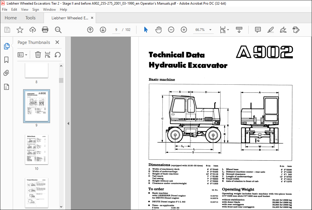Upload file to cloud icon
The width and height of the screenshot is (312, 210).
tap(33, 30)
